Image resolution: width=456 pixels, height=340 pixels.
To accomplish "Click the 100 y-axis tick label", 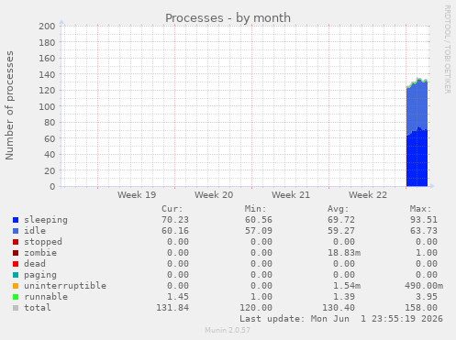I will pyautogui.click(x=47, y=106).
